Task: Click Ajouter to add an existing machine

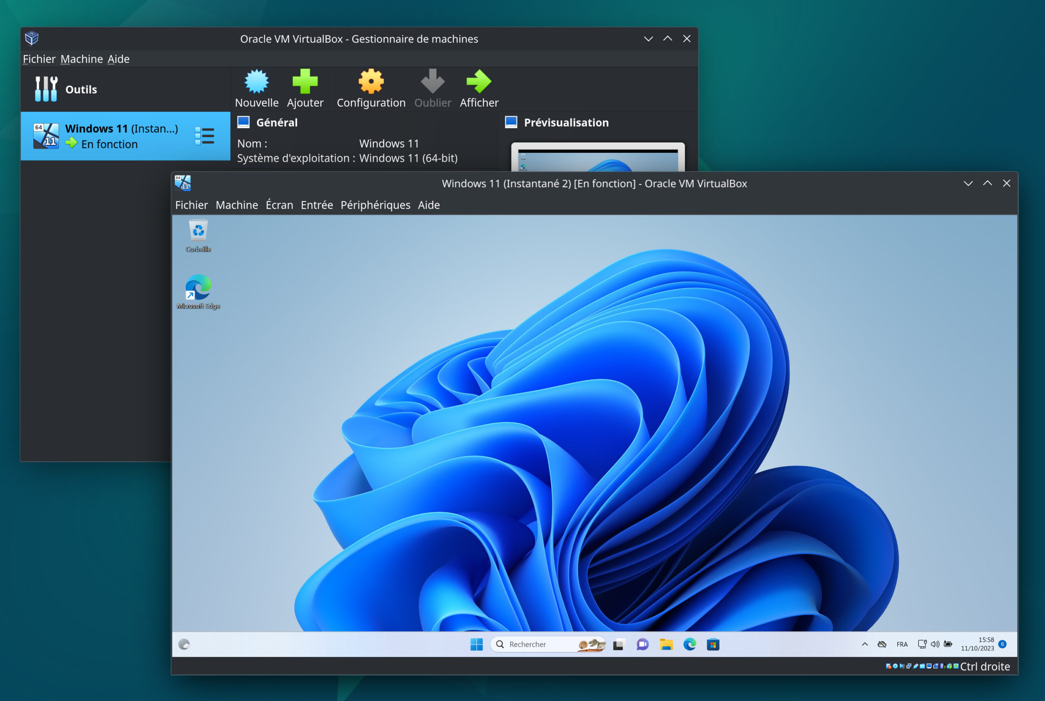Action: (x=305, y=89)
